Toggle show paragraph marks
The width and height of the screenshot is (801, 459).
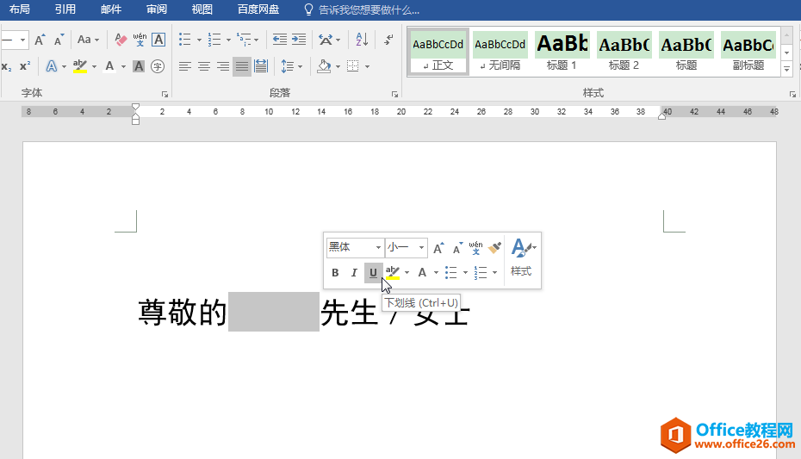389,40
